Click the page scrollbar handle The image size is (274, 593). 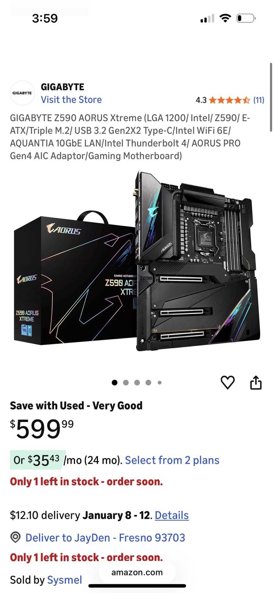click(x=271, y=97)
